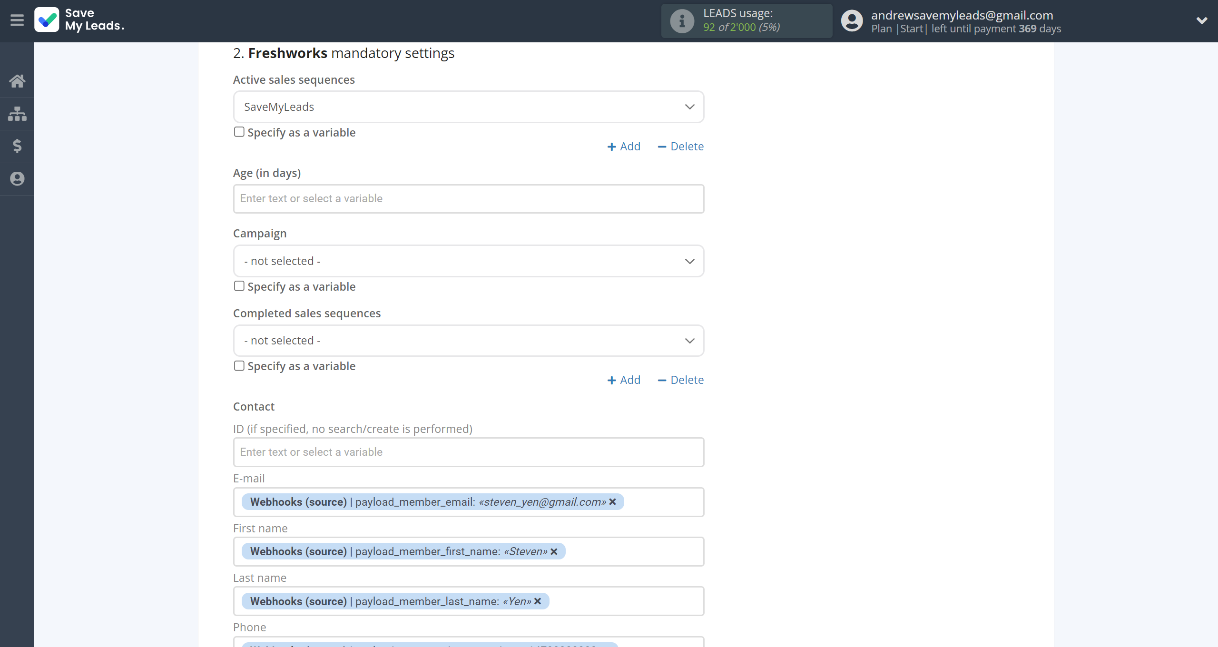The width and height of the screenshot is (1218, 647).
Task: Expand the account dropdown chevron
Action: [x=1202, y=20]
